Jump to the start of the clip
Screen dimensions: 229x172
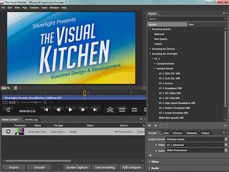[x=46, y=110]
